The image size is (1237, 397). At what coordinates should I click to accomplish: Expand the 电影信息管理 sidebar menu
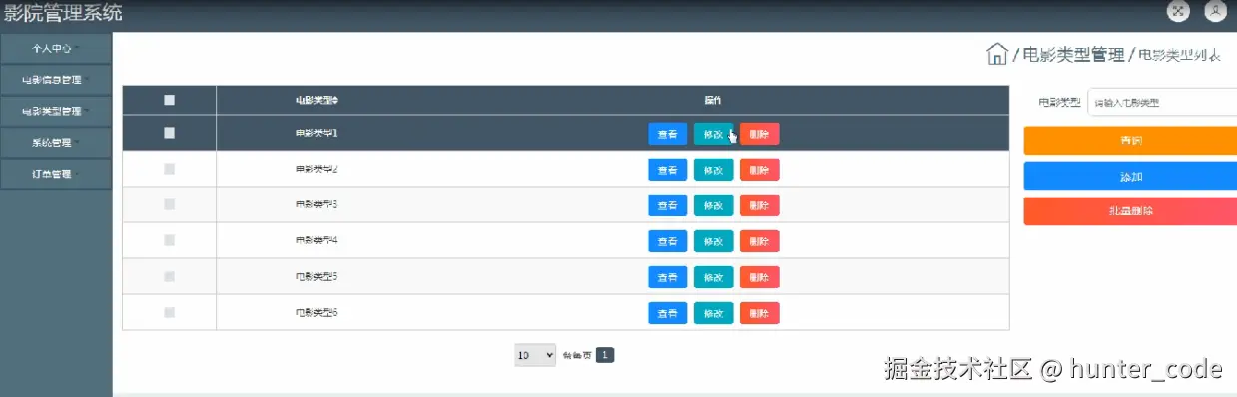tap(56, 79)
